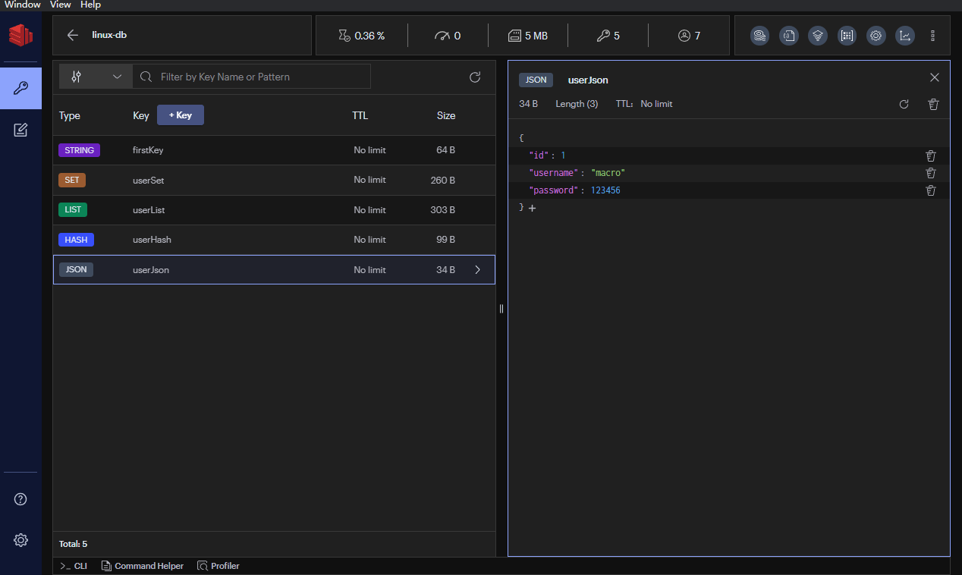Go back using the arrow beside linux-db
The image size is (962, 575).
pos(73,35)
